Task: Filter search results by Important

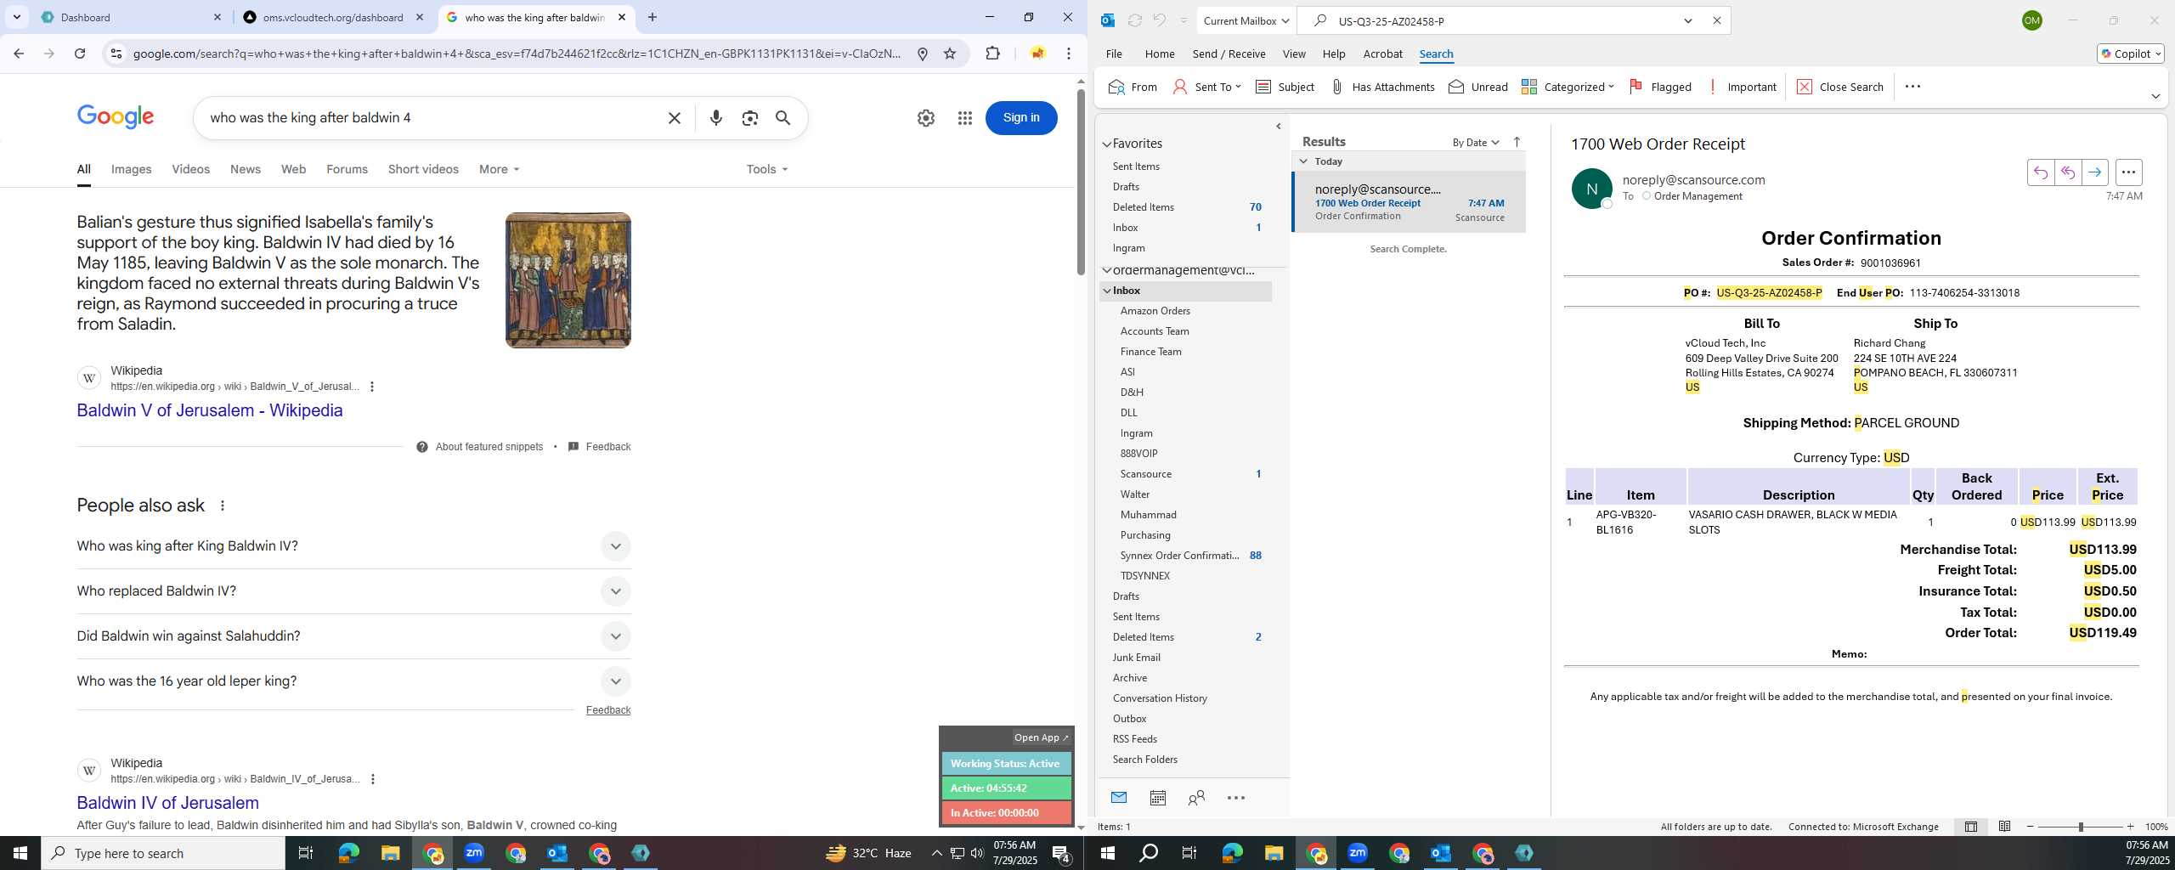Action: click(1742, 87)
